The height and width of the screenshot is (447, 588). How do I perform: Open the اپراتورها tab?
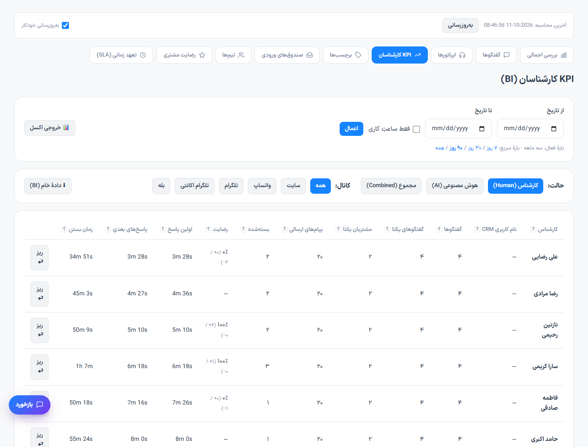point(452,55)
